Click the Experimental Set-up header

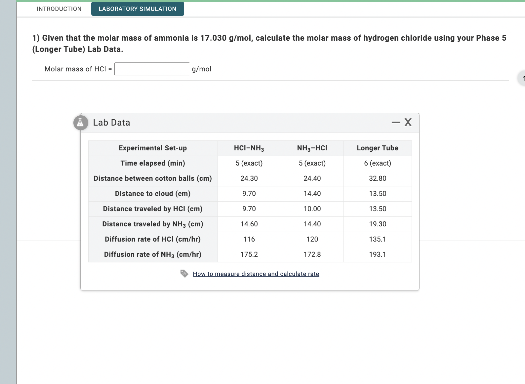click(x=153, y=148)
